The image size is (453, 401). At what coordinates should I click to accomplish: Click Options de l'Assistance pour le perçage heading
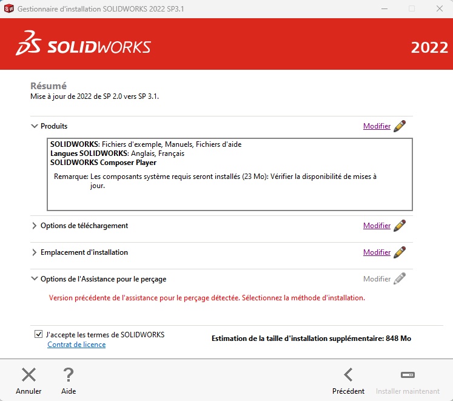coord(104,279)
